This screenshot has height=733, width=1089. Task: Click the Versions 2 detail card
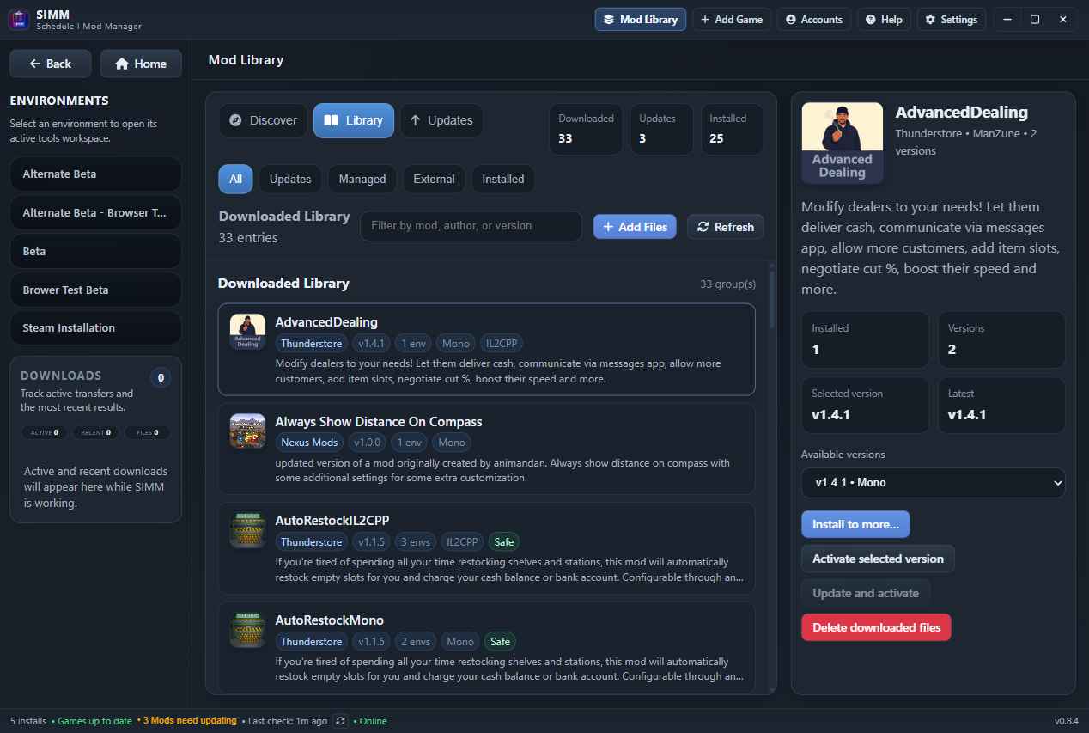(1001, 339)
